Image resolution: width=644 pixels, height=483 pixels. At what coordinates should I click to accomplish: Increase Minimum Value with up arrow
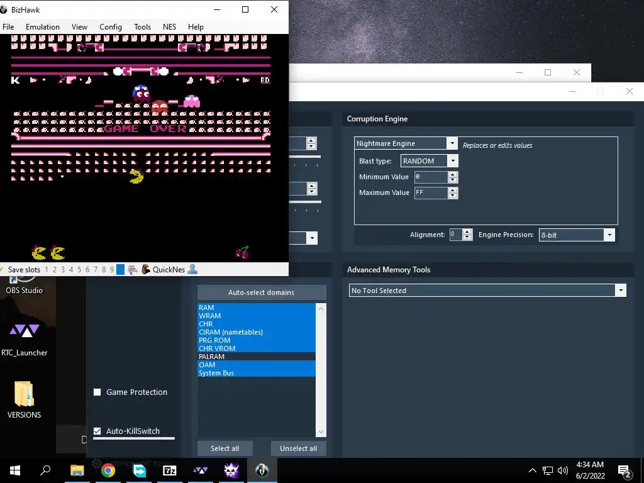click(453, 174)
